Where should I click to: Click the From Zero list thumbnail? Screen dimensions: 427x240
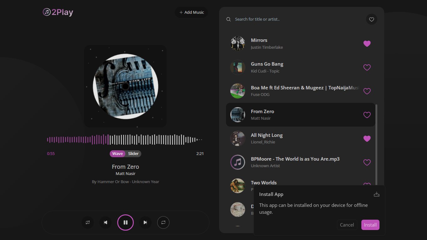(x=238, y=115)
